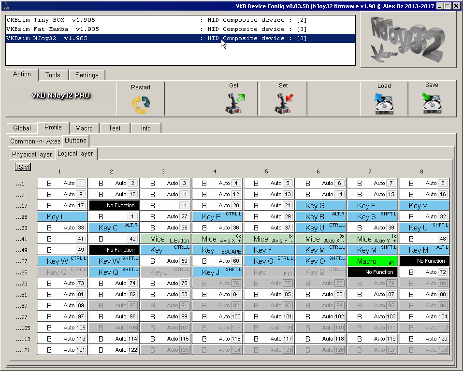Click the Spy button
Screen dimensions: 463x371
tap(23, 167)
